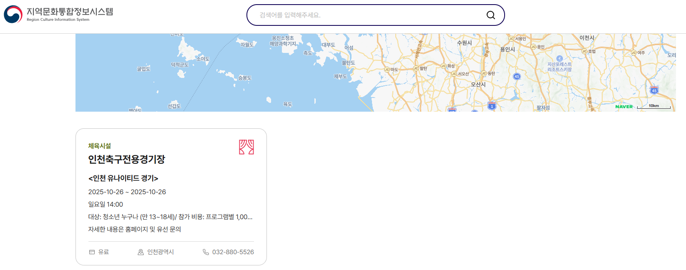
Task: Click the magnifying glass search icon
Action: pyautogui.click(x=491, y=15)
